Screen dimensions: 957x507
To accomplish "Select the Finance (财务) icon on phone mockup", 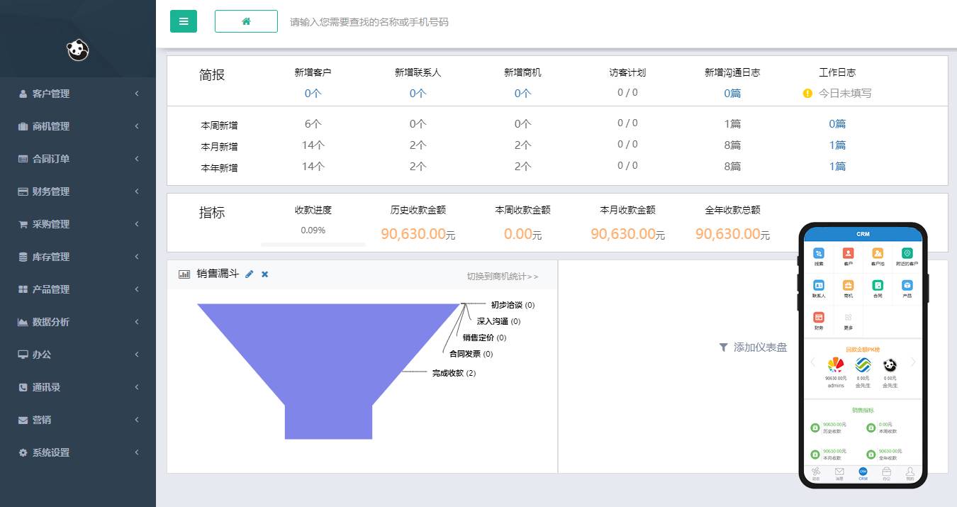I will tap(819, 317).
